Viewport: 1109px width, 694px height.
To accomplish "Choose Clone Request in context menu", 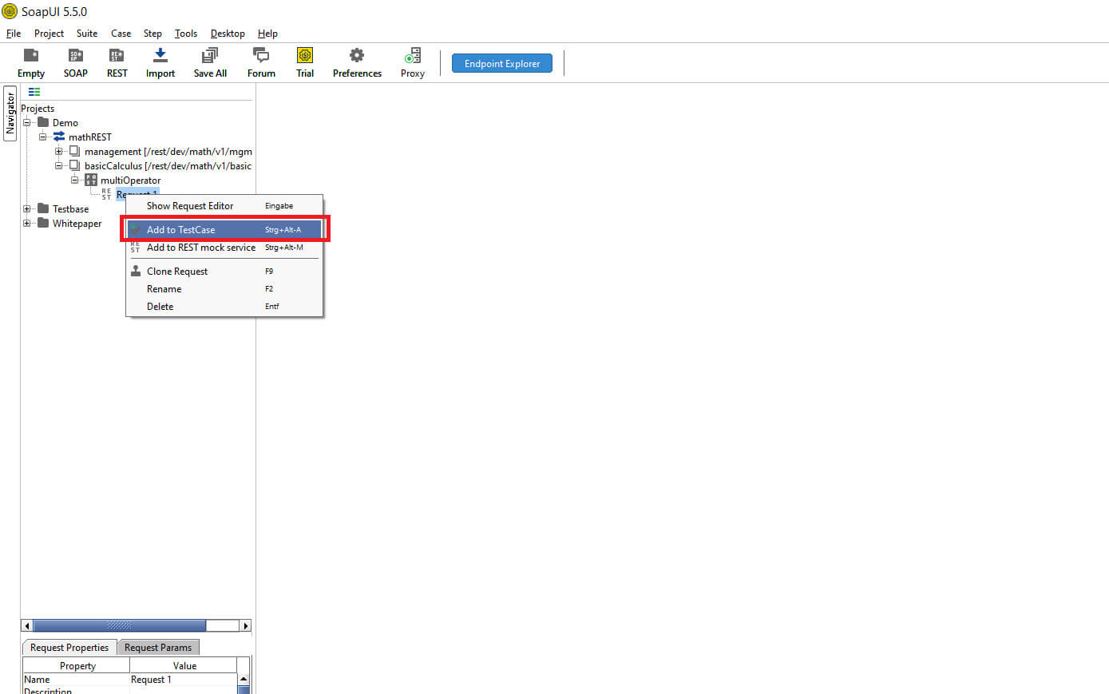I will (x=224, y=272).
